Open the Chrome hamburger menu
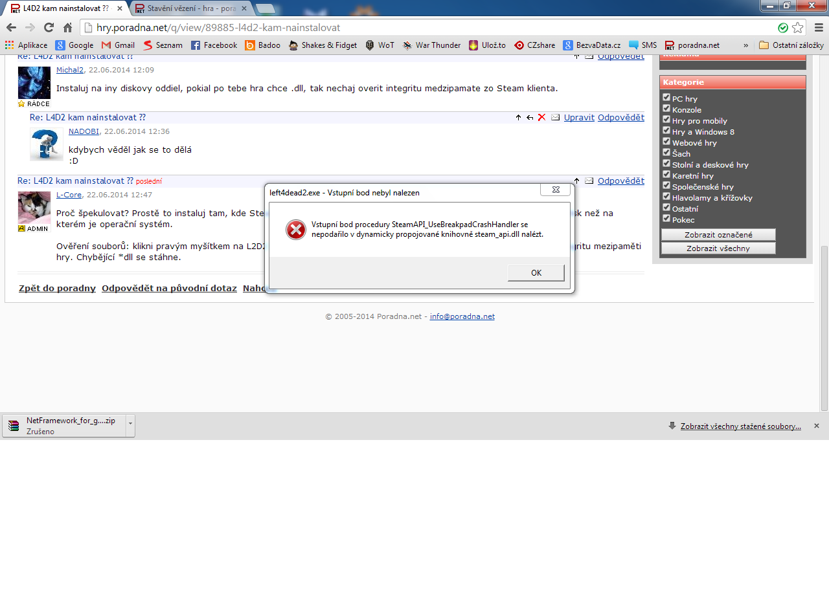 pos(818,28)
